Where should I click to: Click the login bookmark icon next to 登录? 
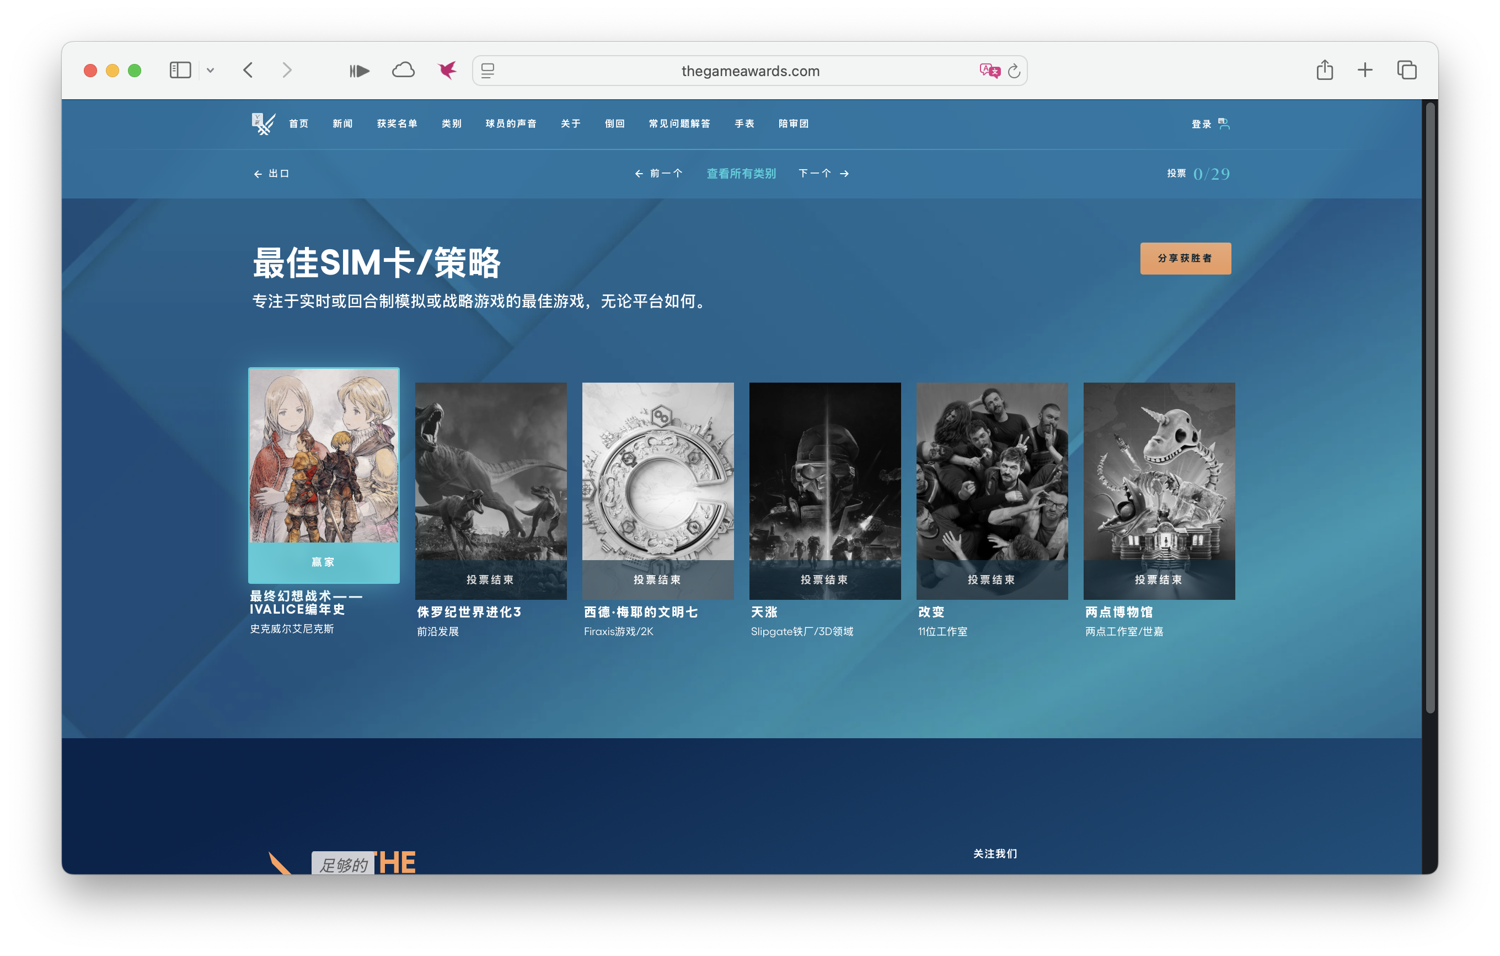[x=1225, y=123]
